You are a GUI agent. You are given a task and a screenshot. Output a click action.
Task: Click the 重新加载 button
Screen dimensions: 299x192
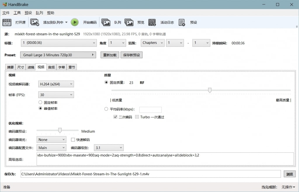(110, 55)
